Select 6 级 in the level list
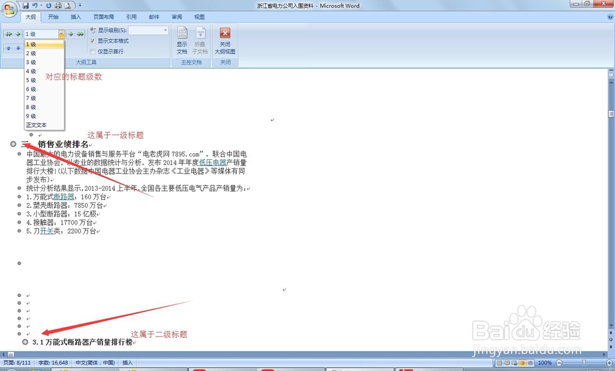Viewport: 615px width, 371px height. (x=44, y=89)
